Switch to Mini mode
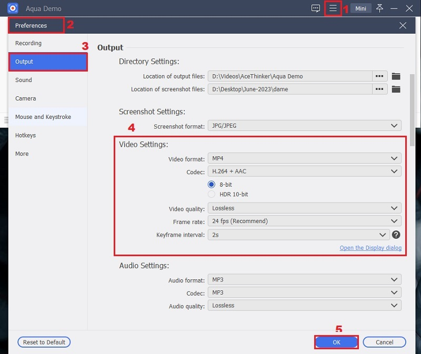Image resolution: width=421 pixels, height=354 pixels. point(361,8)
